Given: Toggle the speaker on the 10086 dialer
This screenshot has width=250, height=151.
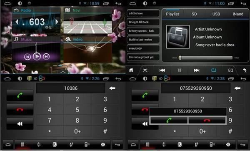Looking at the screenshot, I should (x=20, y=124).
